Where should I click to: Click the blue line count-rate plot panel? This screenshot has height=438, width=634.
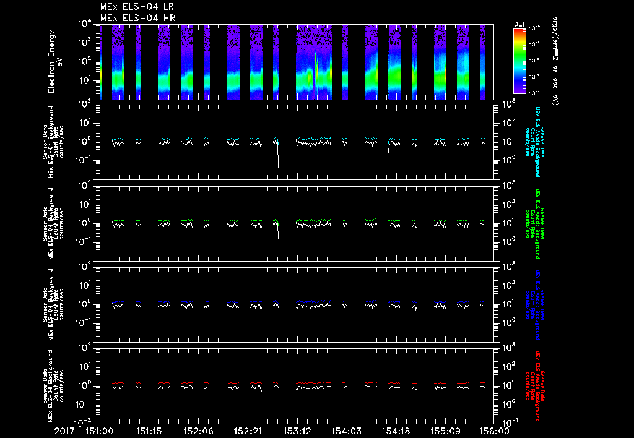click(x=297, y=304)
